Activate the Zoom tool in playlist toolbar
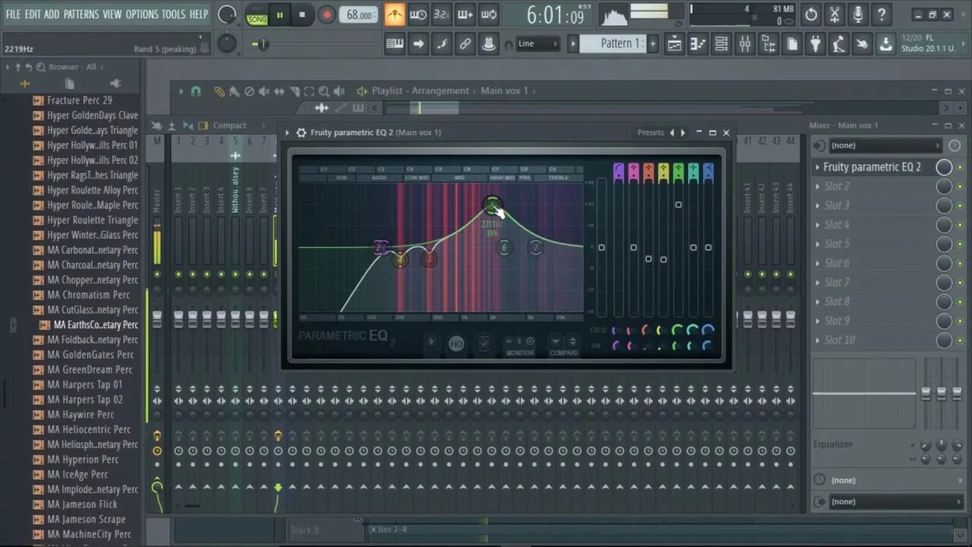 point(324,90)
